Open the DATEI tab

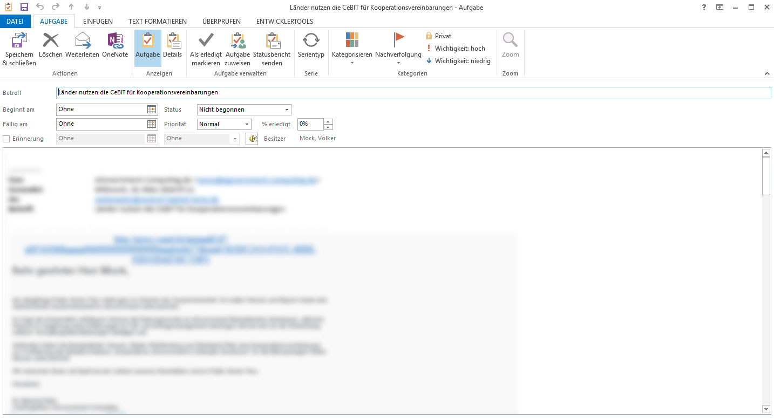(x=15, y=21)
